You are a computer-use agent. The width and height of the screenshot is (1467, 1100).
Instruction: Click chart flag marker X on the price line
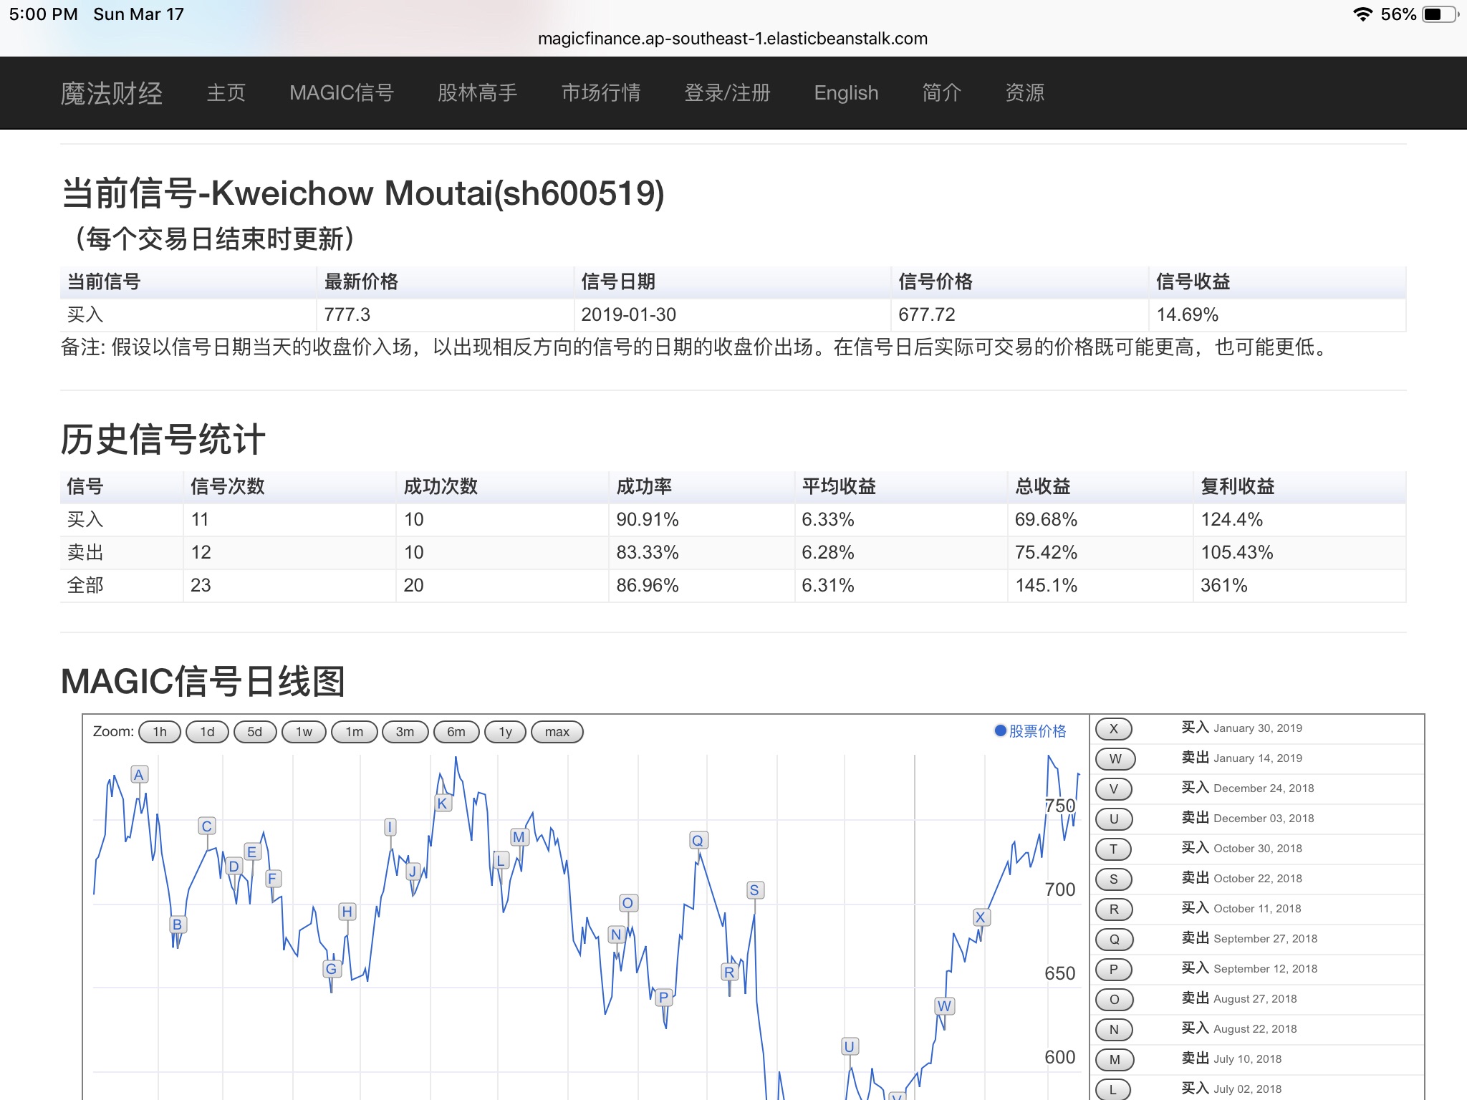coord(981,917)
